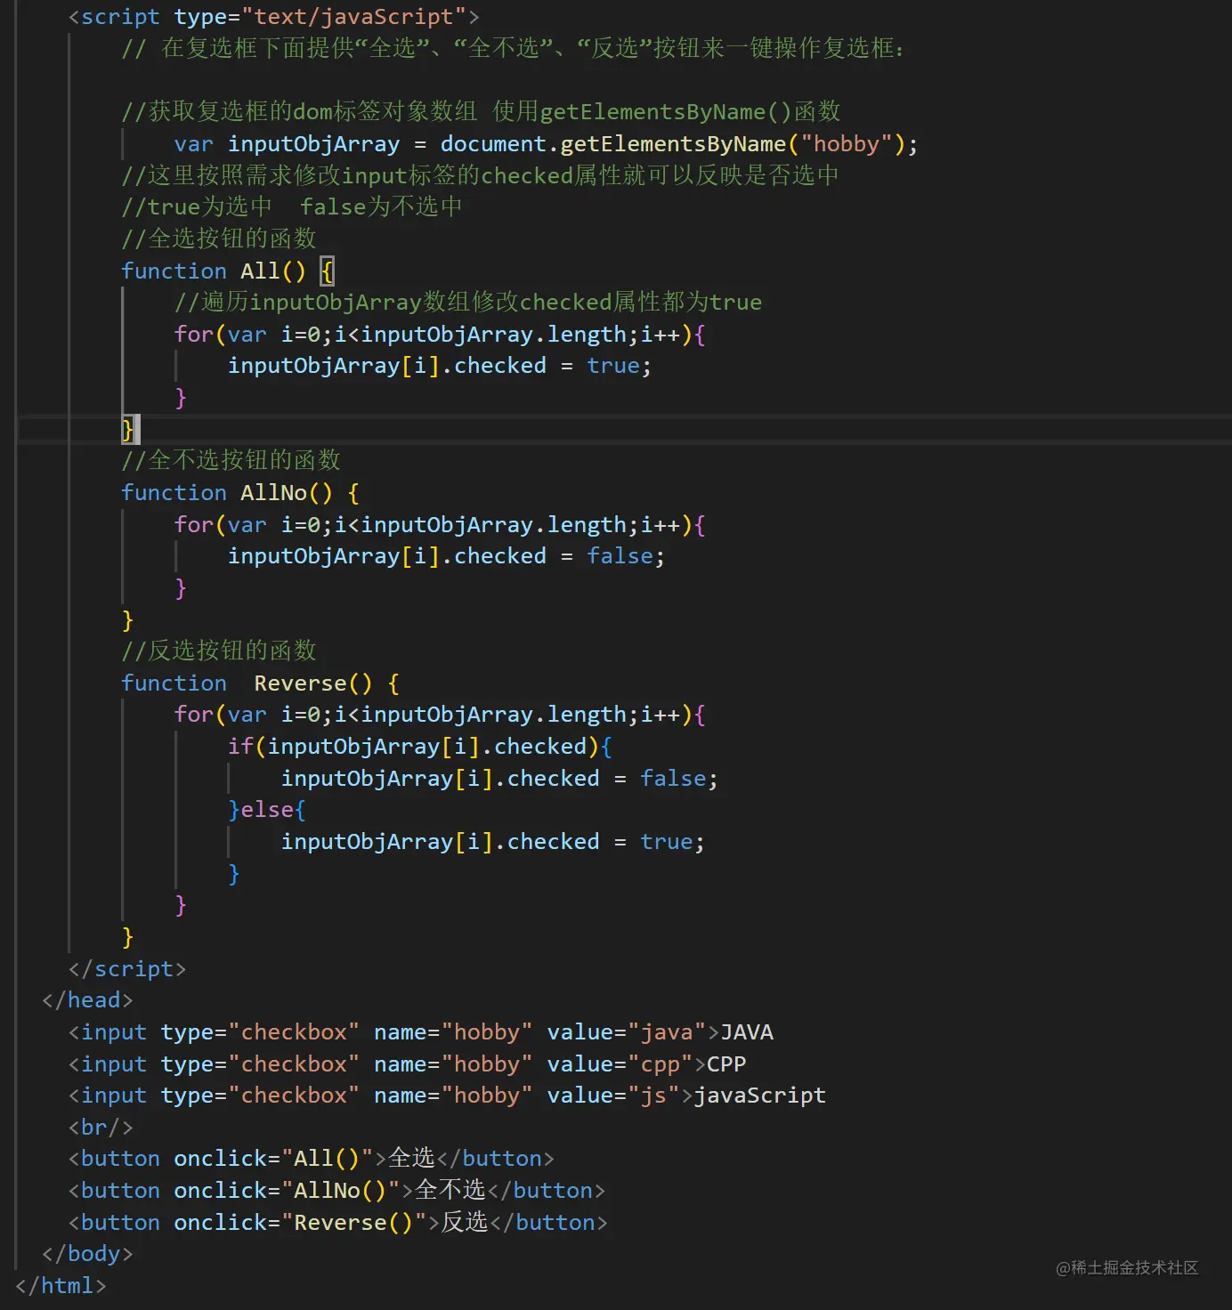Click the closing </body> tag
1232x1310 pixels.
click(87, 1254)
